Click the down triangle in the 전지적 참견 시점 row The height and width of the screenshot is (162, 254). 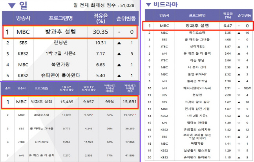pos(239,109)
